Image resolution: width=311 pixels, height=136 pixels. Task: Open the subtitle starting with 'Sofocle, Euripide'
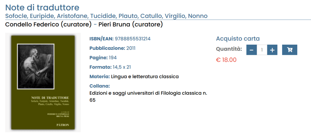107,16
